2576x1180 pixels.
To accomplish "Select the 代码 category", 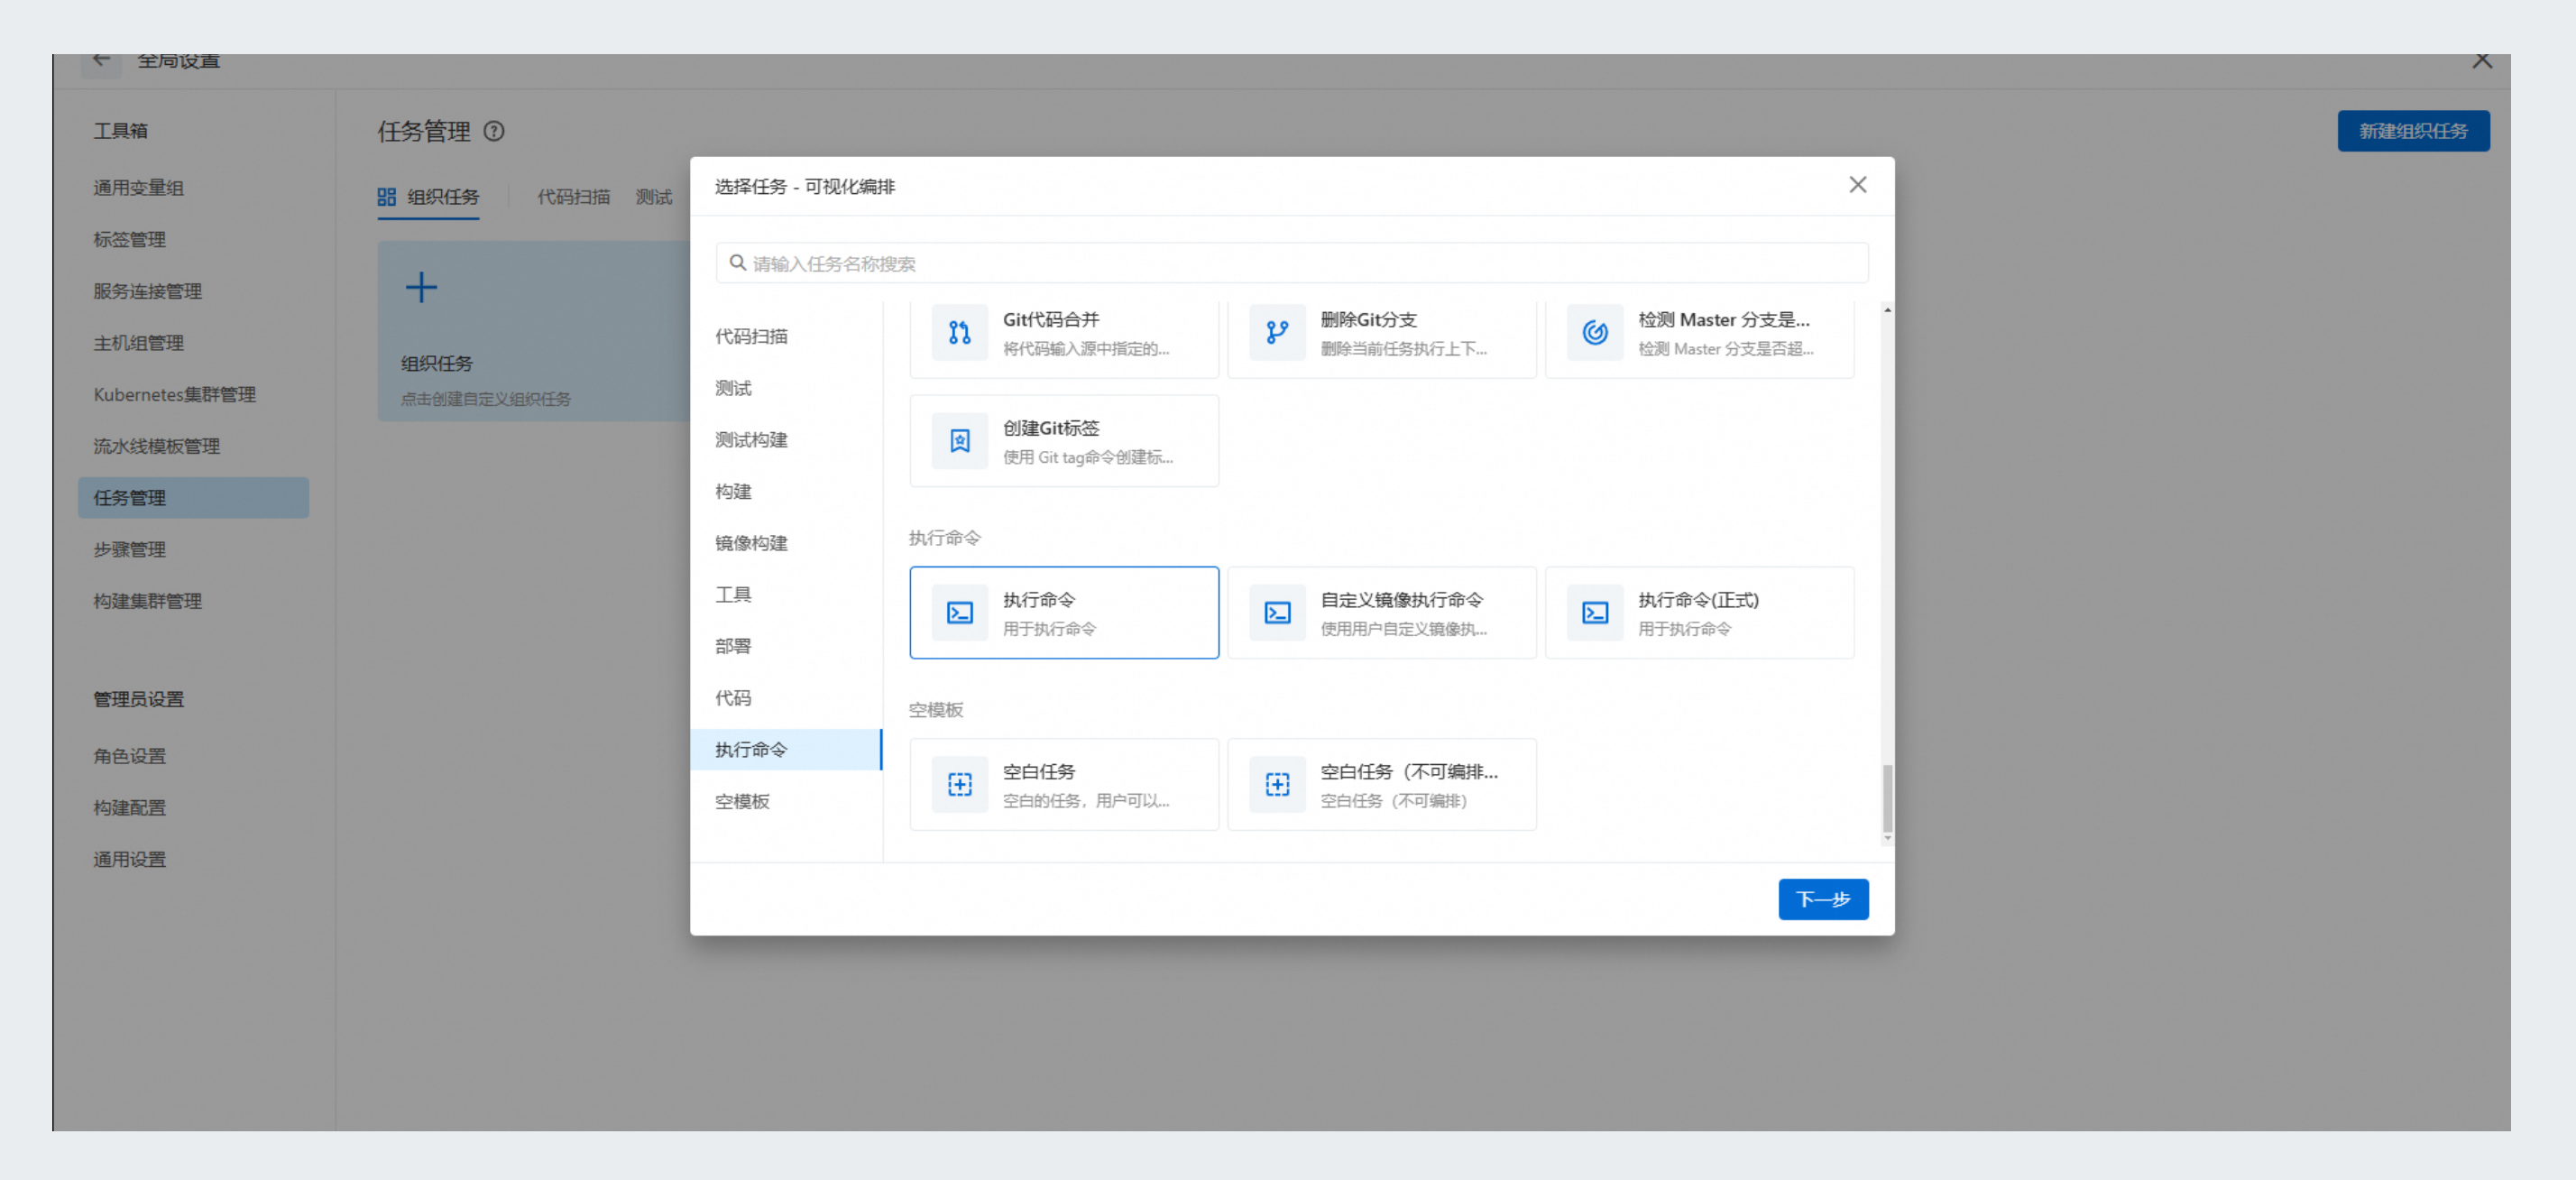I will coord(733,698).
